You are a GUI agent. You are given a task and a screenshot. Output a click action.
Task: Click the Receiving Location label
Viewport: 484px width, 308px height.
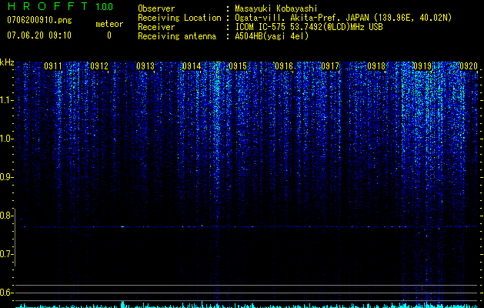pyautogui.click(x=179, y=18)
